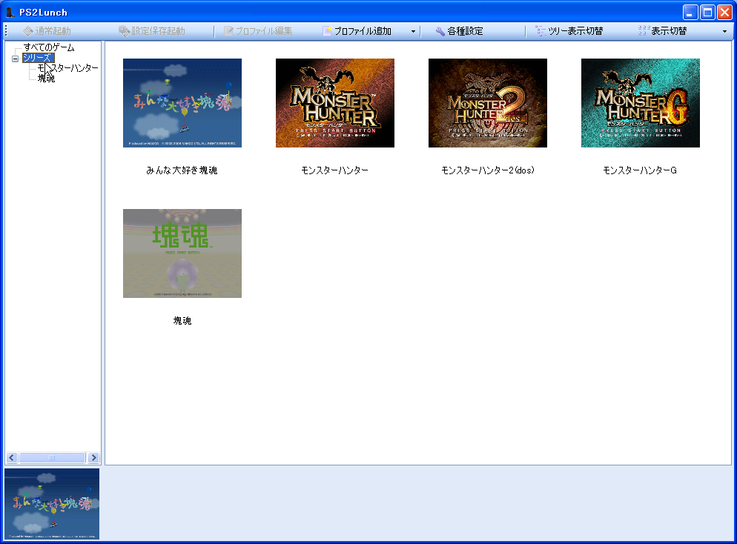The image size is (737, 544).
Task: Click the tree panel scroll left arrow
Action: (12, 457)
